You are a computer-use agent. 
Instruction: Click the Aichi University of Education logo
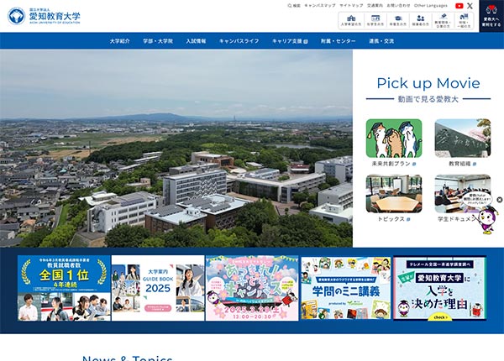44,16
